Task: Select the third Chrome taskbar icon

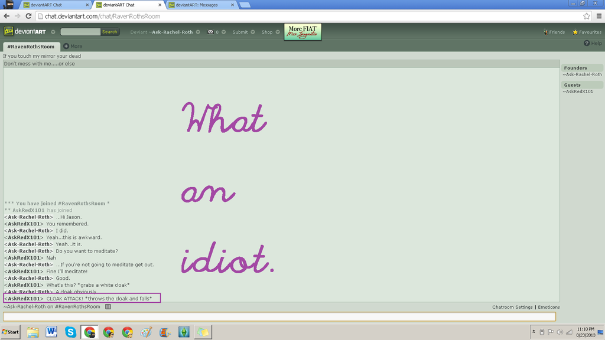Action: point(128,332)
